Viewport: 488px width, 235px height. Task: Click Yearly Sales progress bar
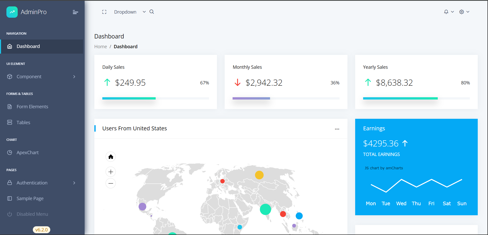click(x=416, y=98)
